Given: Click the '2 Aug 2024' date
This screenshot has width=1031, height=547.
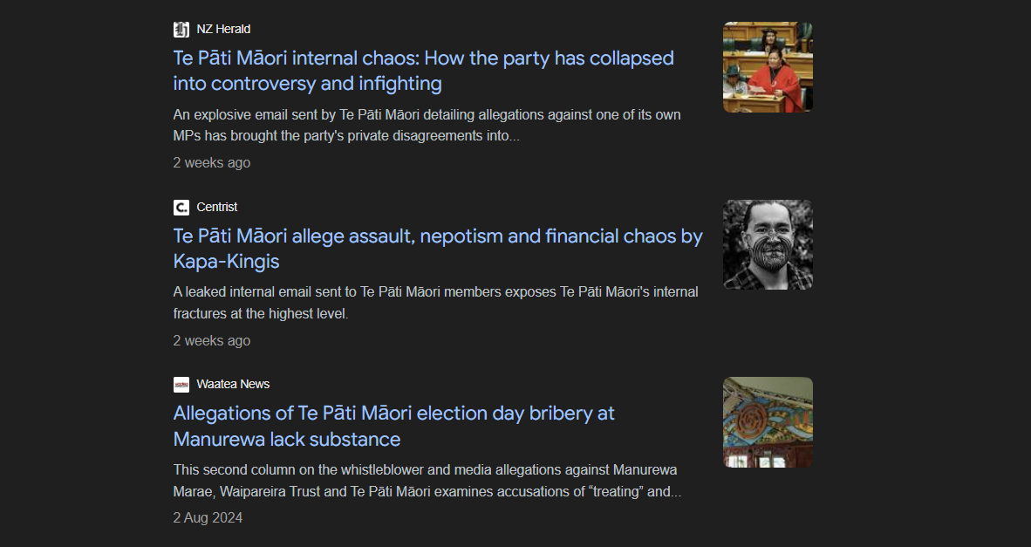Looking at the screenshot, I should [208, 518].
